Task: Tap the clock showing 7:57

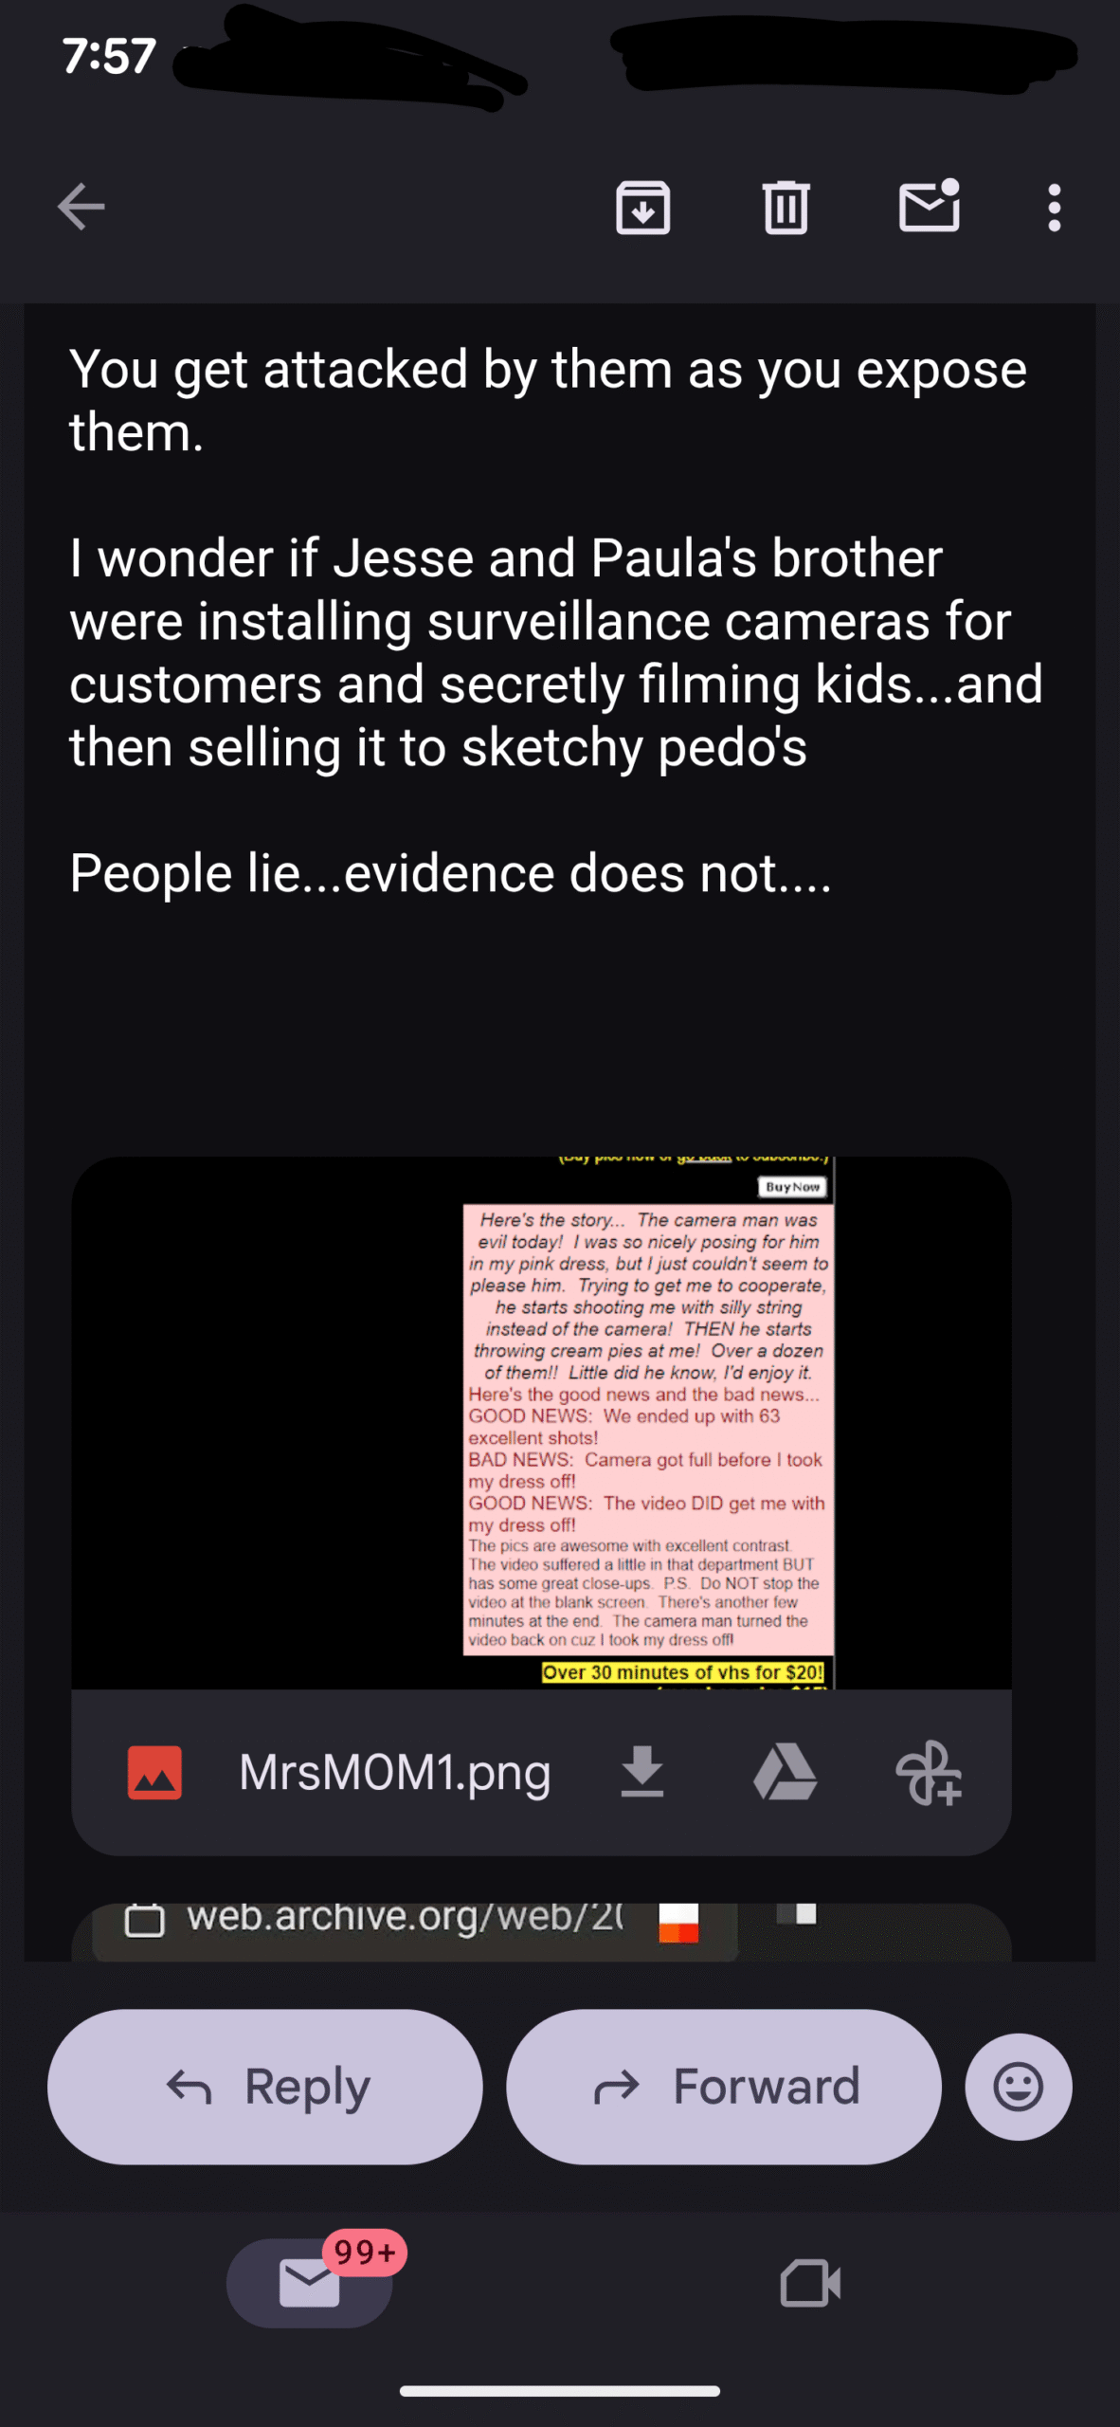Action: [109, 56]
